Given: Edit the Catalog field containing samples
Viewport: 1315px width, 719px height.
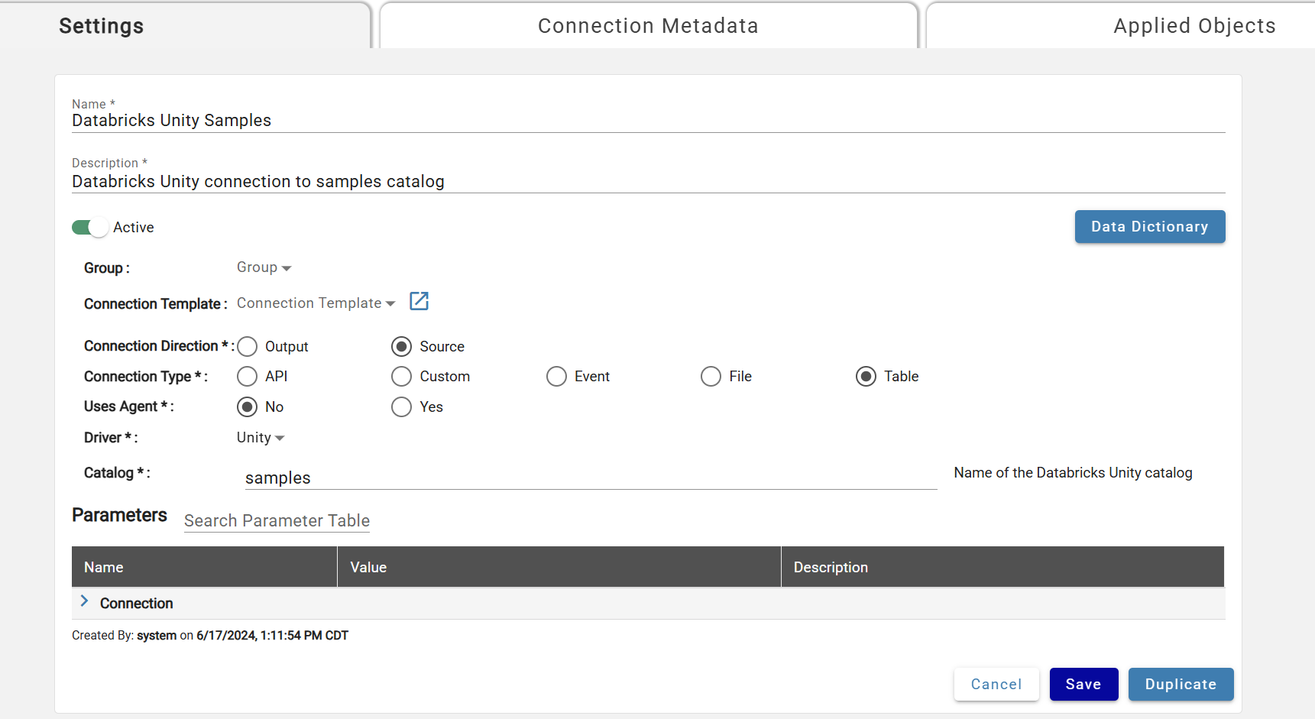Looking at the screenshot, I should pos(588,478).
